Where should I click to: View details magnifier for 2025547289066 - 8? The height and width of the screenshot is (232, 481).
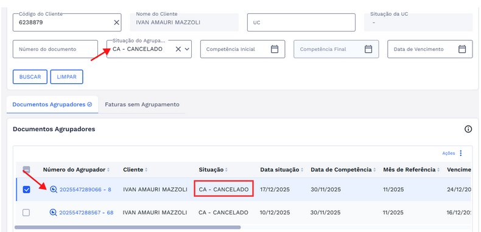pyautogui.click(x=54, y=189)
